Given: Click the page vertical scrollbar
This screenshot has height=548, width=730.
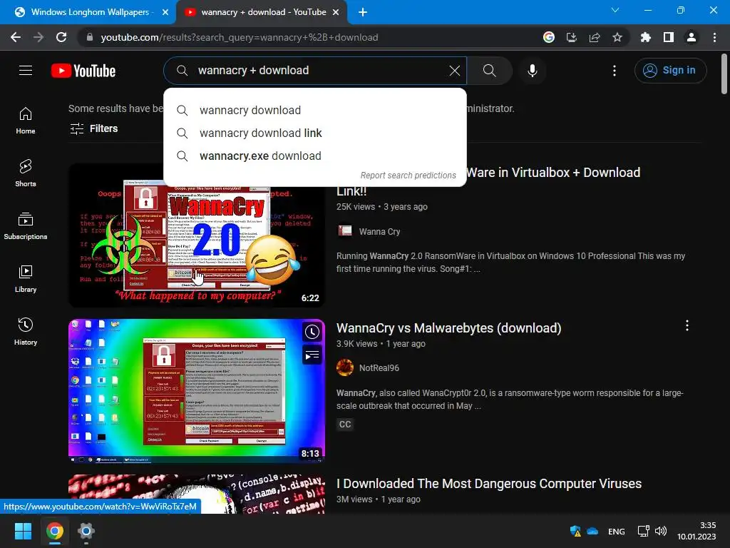Looking at the screenshot, I should coord(724,73).
